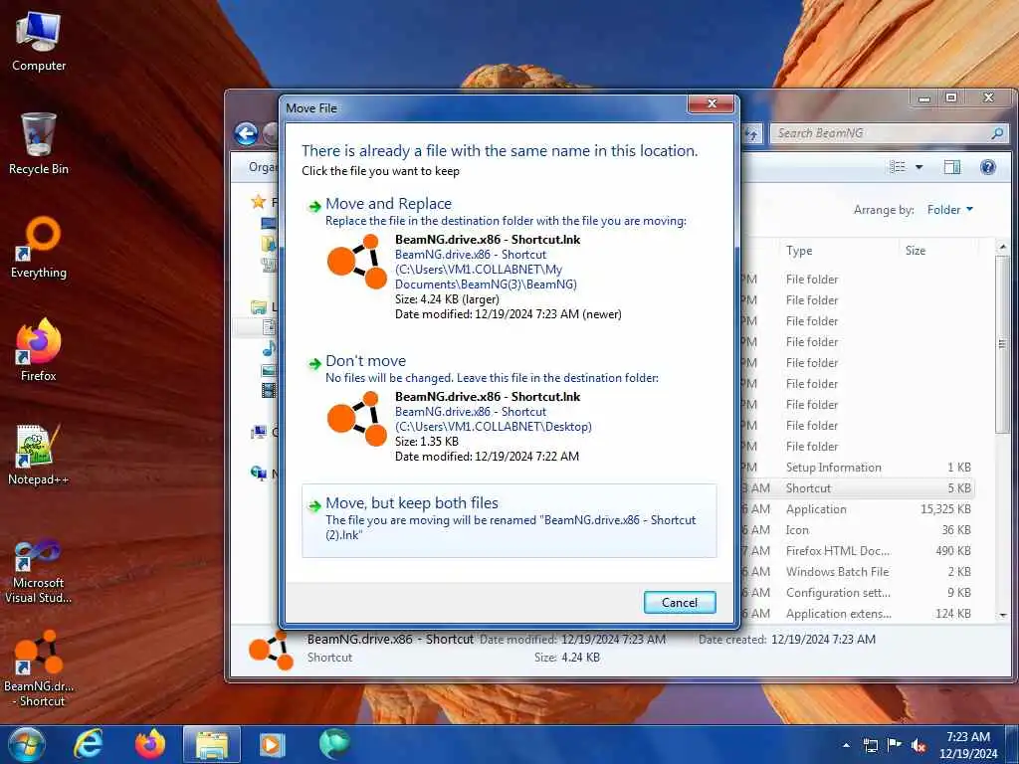Switch to Windows Explorer taskbar button
This screenshot has height=764, width=1019.
click(212, 744)
